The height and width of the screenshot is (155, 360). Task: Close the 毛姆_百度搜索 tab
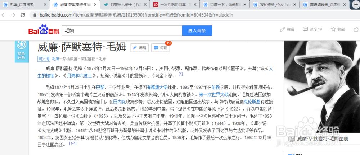coord(45,5)
